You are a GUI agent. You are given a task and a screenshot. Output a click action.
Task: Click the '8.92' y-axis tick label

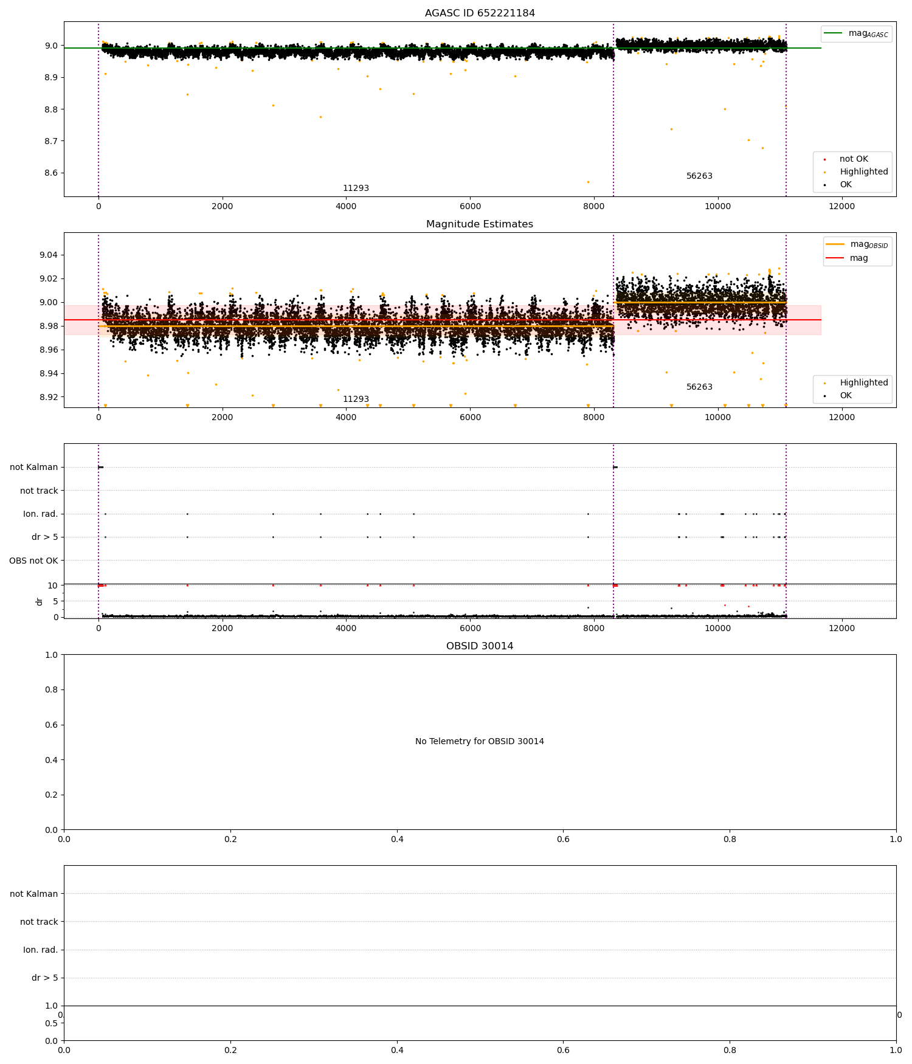(x=49, y=397)
